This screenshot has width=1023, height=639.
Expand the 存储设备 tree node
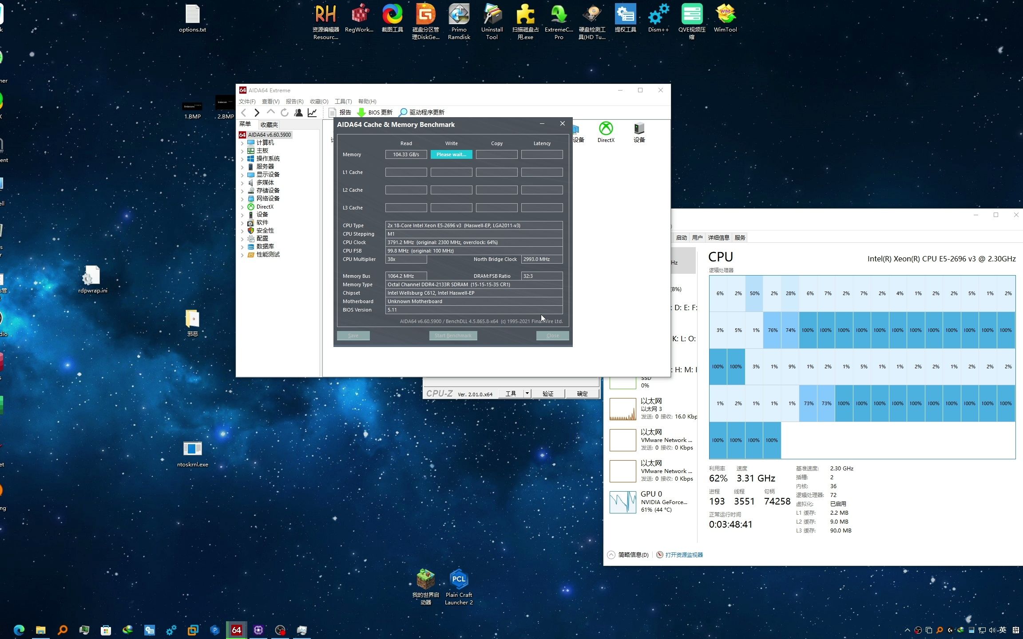click(242, 191)
